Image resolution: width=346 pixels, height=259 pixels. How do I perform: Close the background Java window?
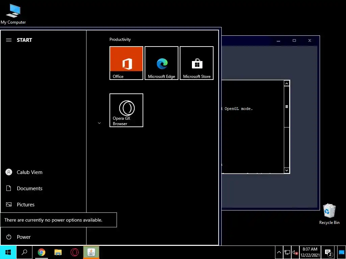310,40
